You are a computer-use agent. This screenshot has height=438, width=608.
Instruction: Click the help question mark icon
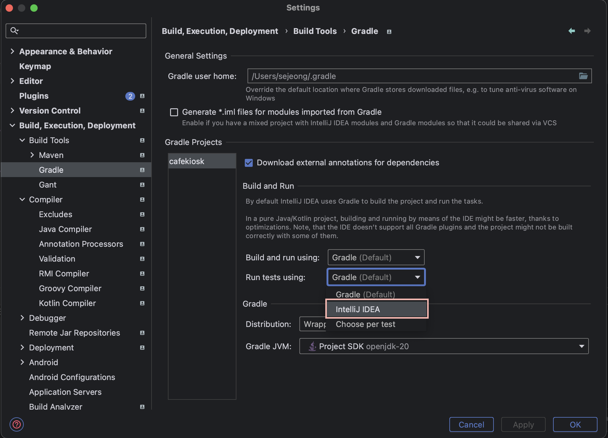17,424
